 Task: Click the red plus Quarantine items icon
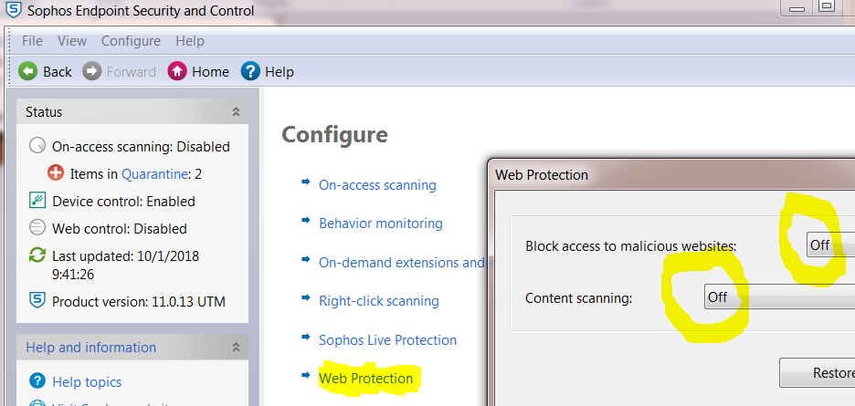click(x=56, y=173)
